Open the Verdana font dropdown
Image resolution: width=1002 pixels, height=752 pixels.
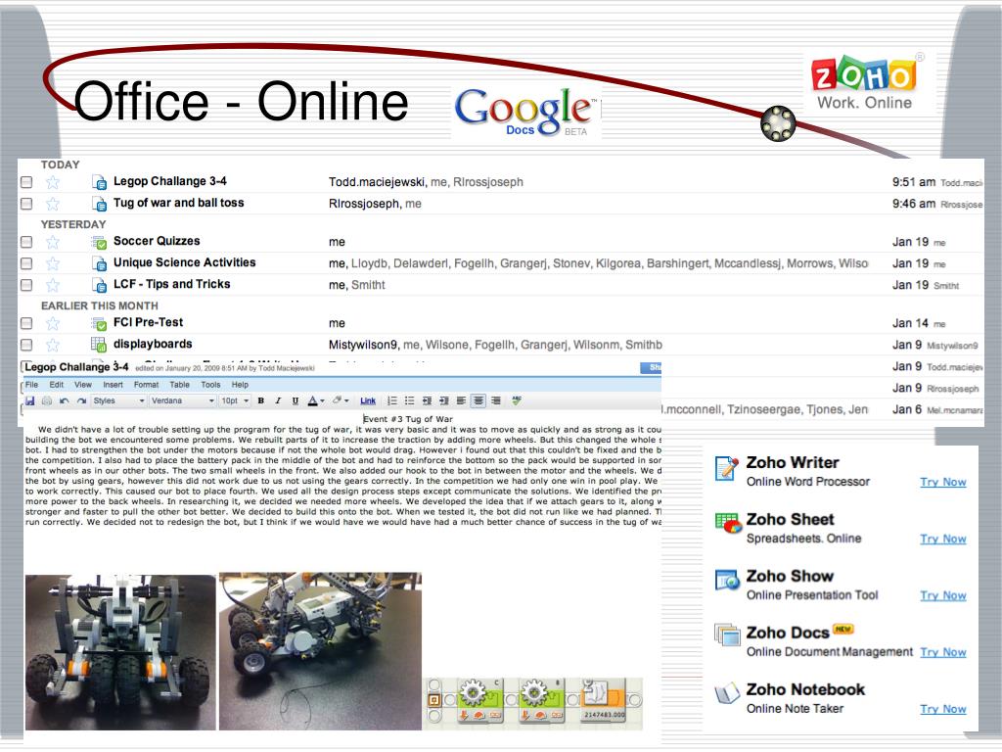tap(183, 400)
